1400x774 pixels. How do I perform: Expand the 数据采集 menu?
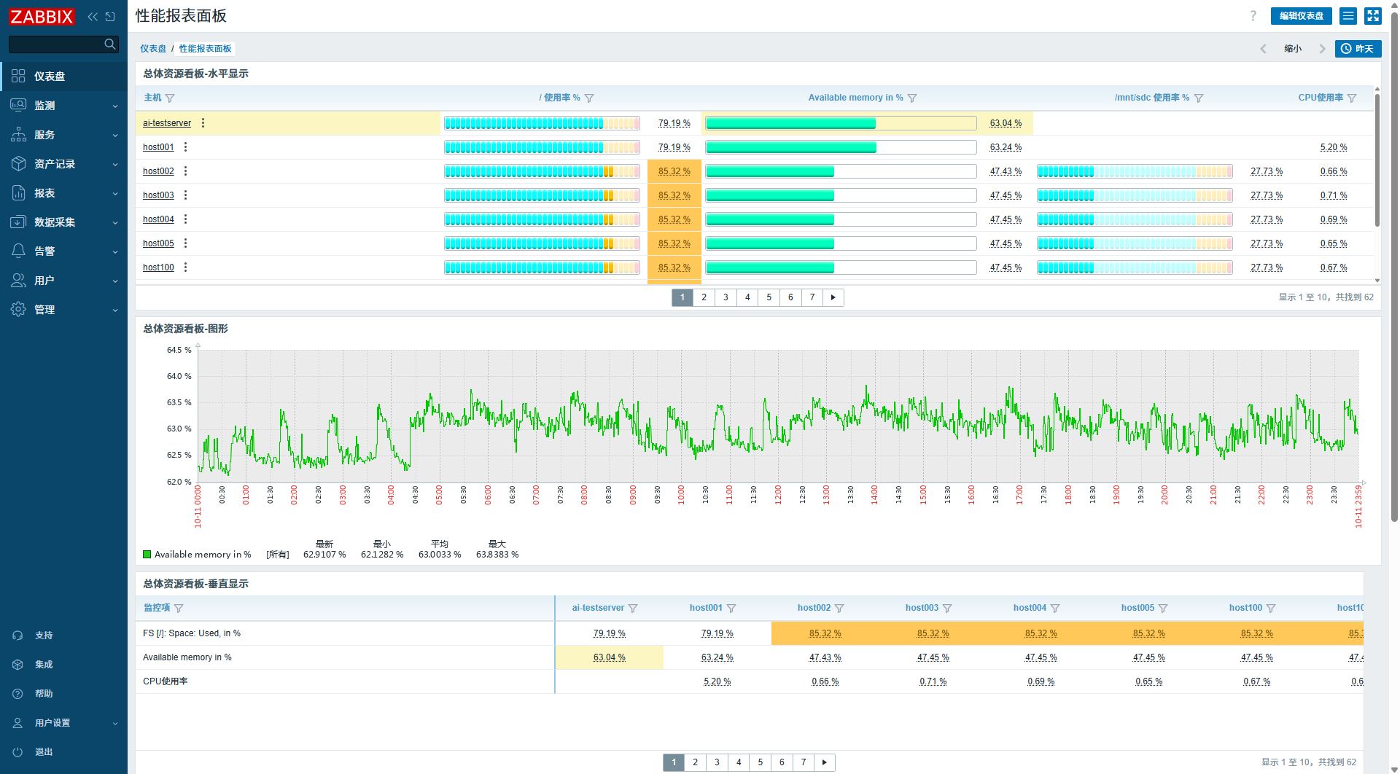tap(63, 222)
